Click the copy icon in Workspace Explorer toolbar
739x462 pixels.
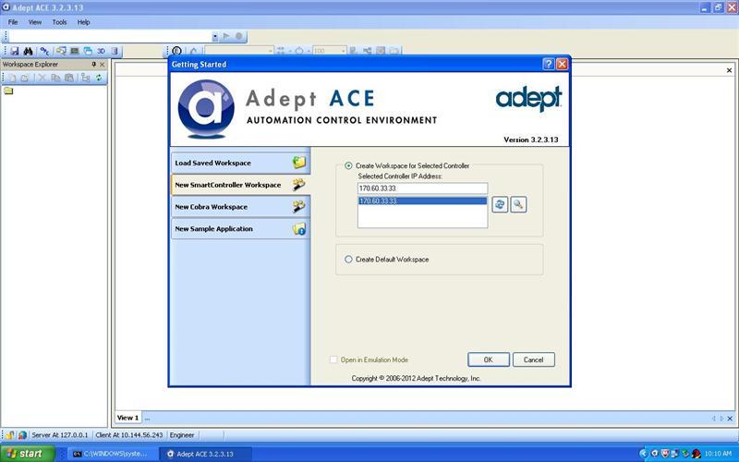pyautogui.click(x=55, y=78)
